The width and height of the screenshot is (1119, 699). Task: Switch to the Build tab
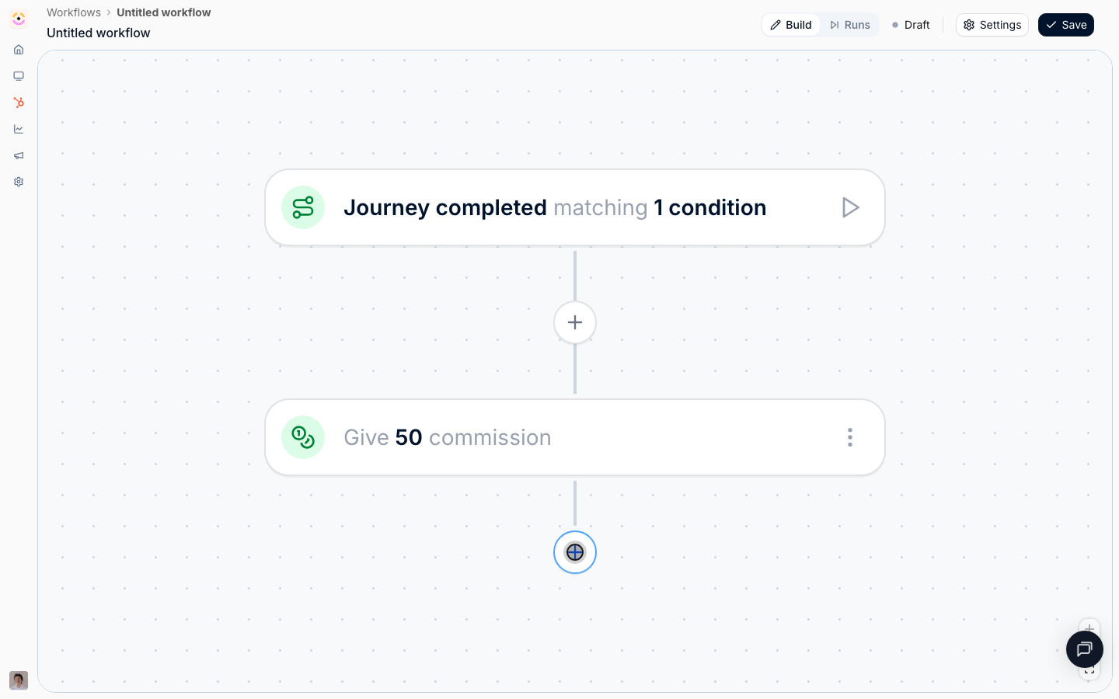(x=791, y=25)
